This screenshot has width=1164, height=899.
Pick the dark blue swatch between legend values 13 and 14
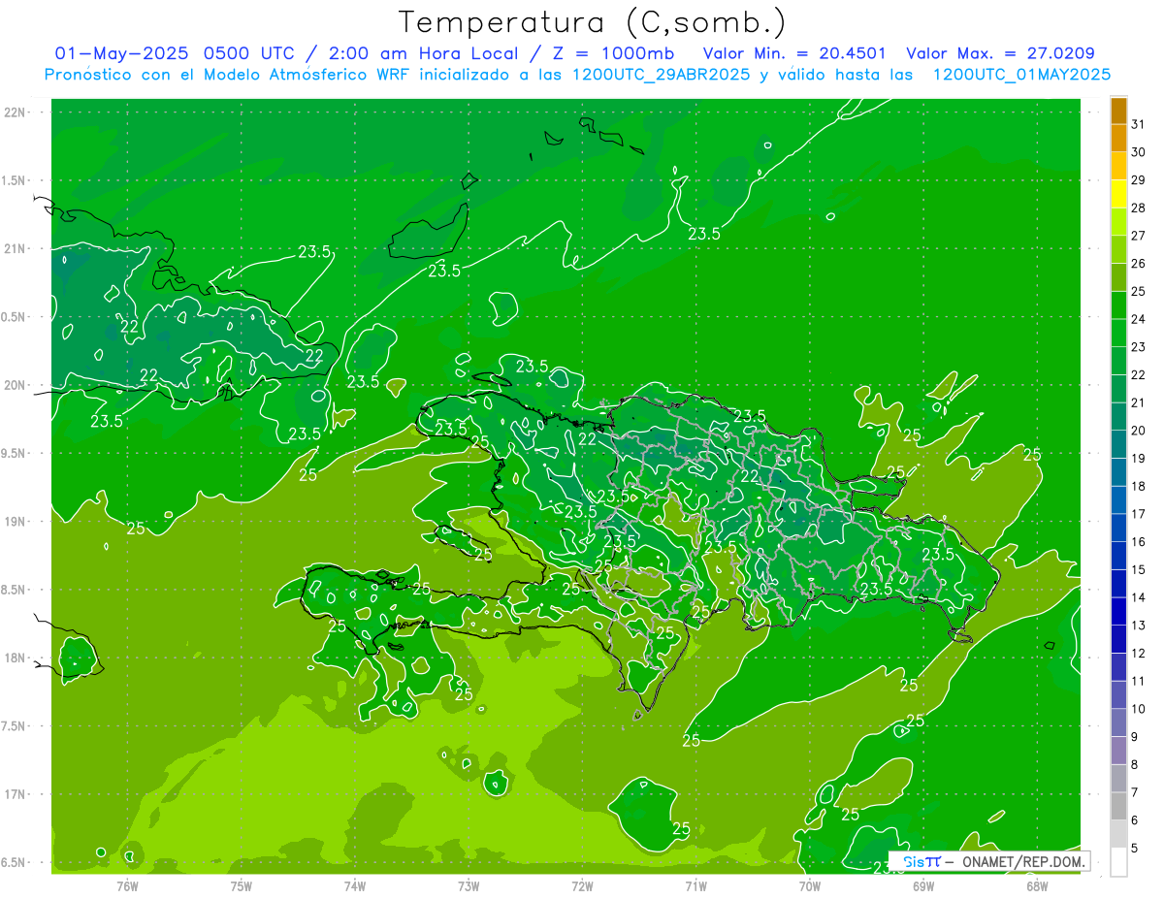1119,611
